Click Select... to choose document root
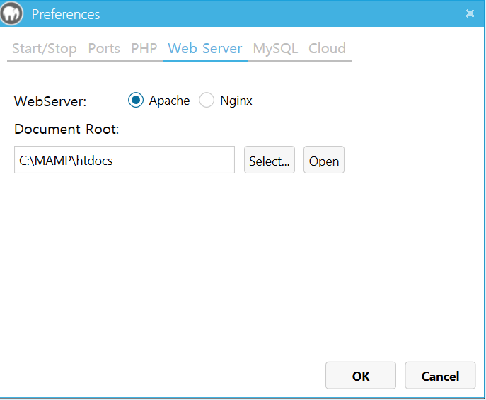The width and height of the screenshot is (486, 400). (270, 160)
